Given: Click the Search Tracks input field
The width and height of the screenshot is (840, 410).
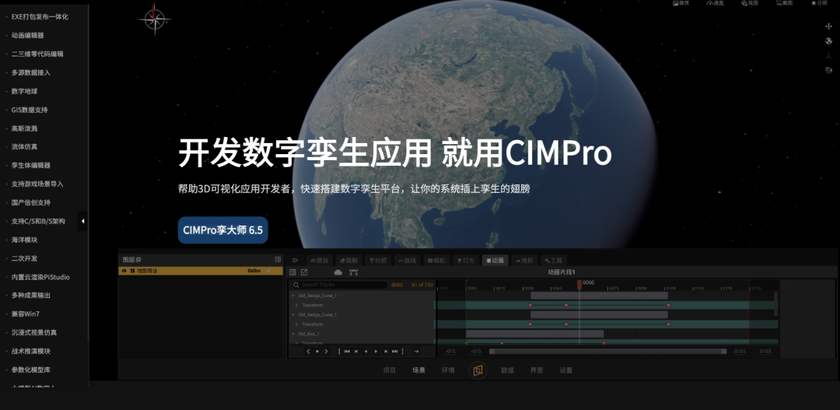Looking at the screenshot, I should 340,285.
